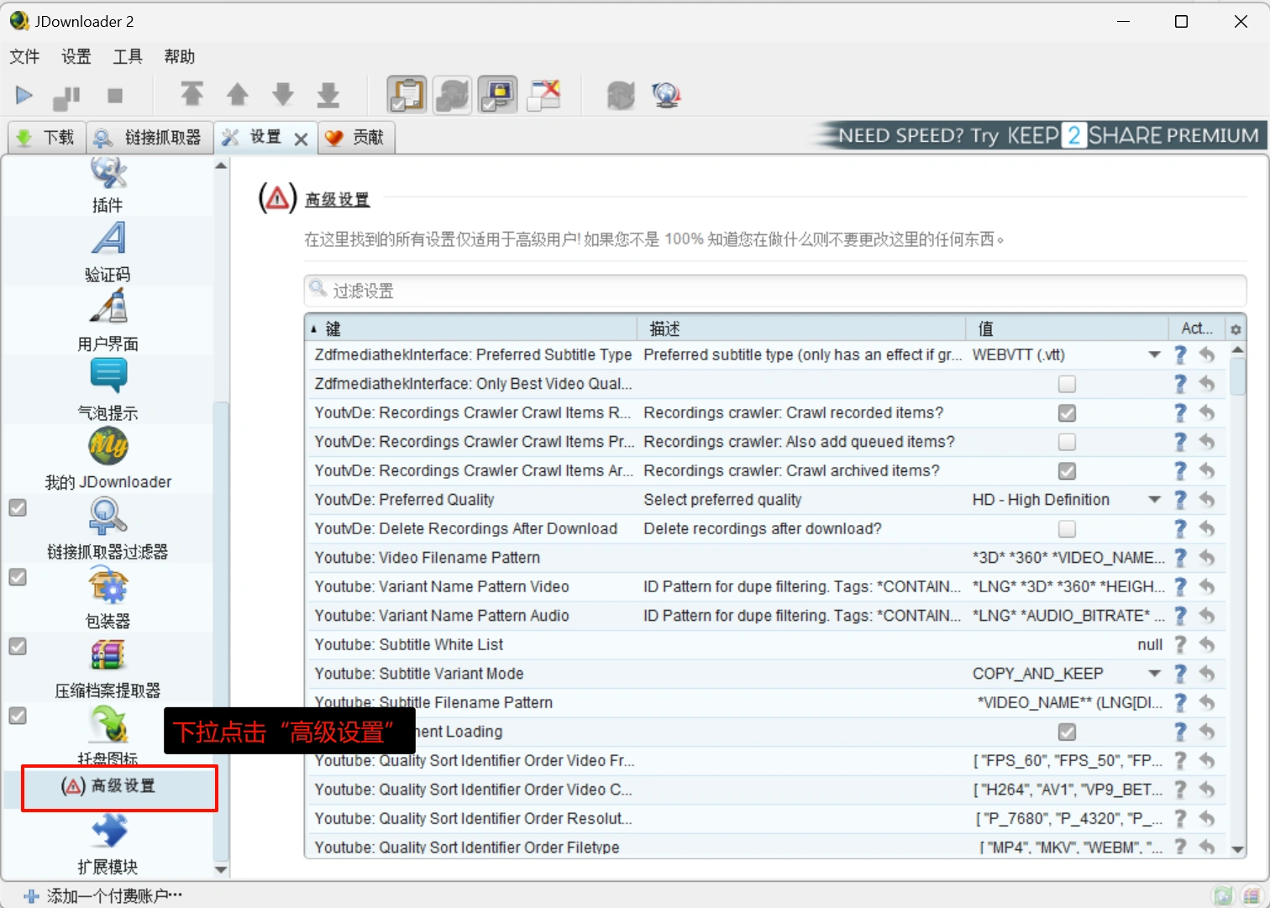Image resolution: width=1270 pixels, height=908 pixels.
Task: Open the 插件 plugins settings section
Action: (x=108, y=186)
